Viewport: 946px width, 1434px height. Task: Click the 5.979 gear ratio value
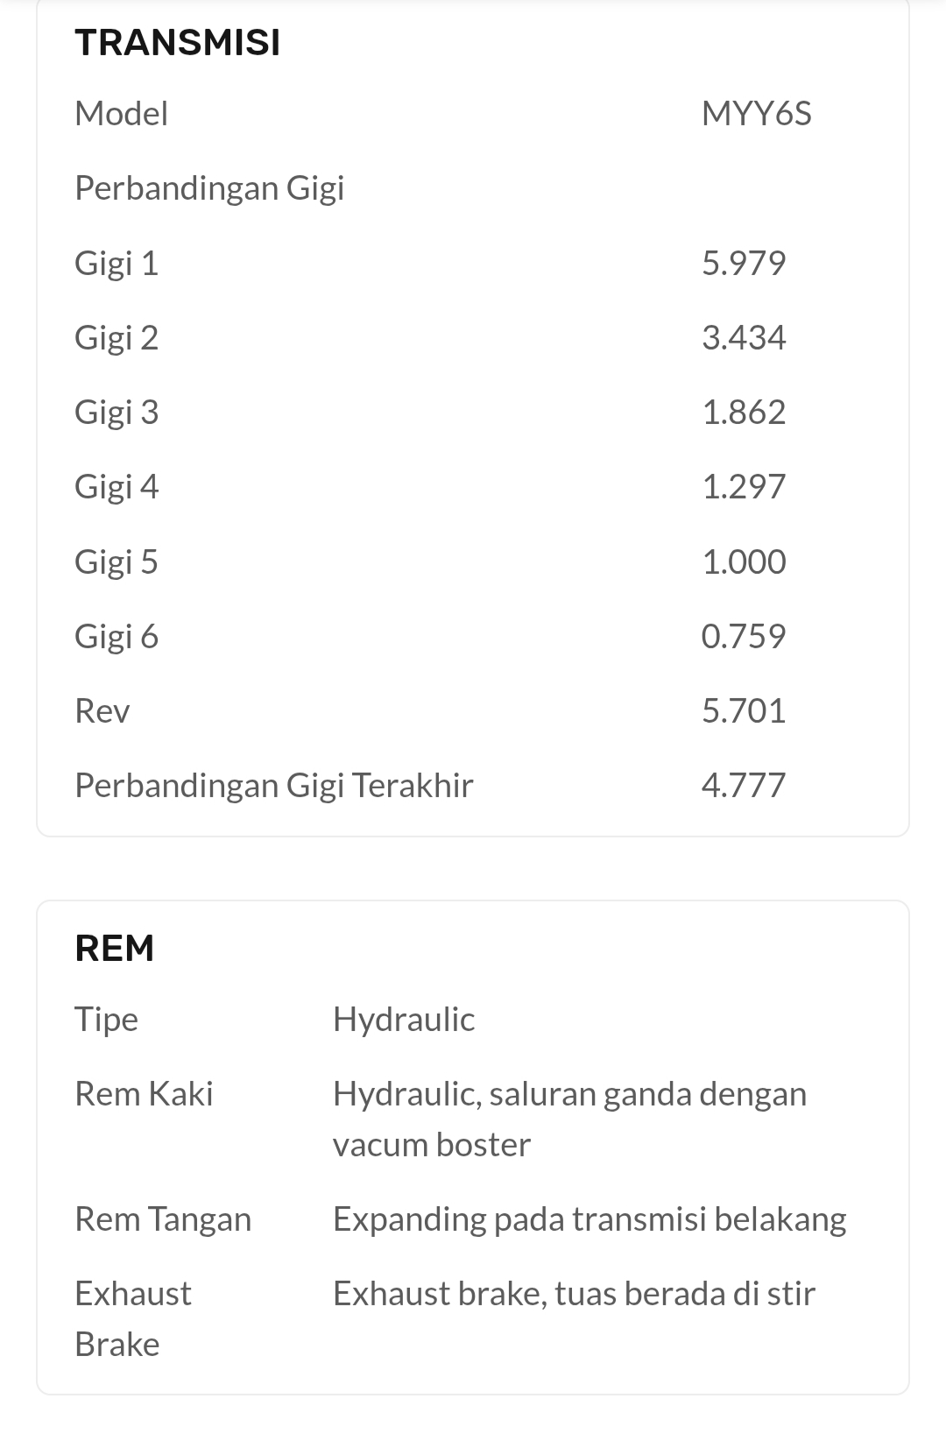744,263
